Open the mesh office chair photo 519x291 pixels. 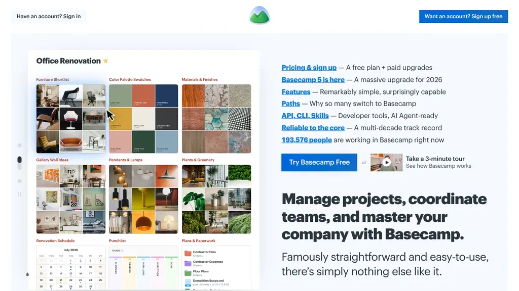[94, 95]
